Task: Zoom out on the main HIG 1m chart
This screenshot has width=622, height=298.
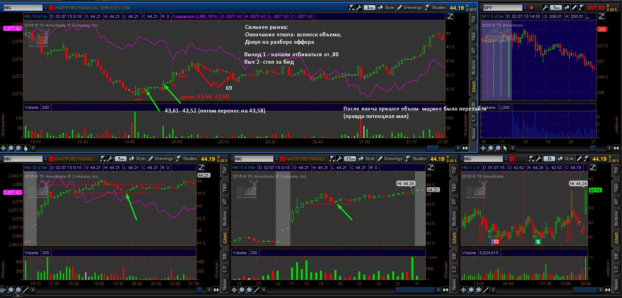Action: coord(18,148)
